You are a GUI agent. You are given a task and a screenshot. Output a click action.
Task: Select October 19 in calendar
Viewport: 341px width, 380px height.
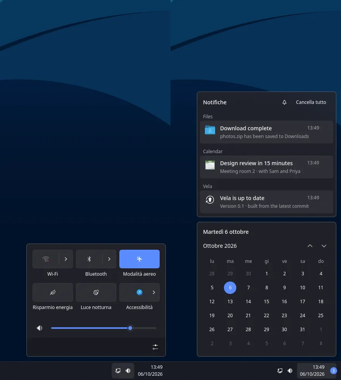click(x=212, y=316)
